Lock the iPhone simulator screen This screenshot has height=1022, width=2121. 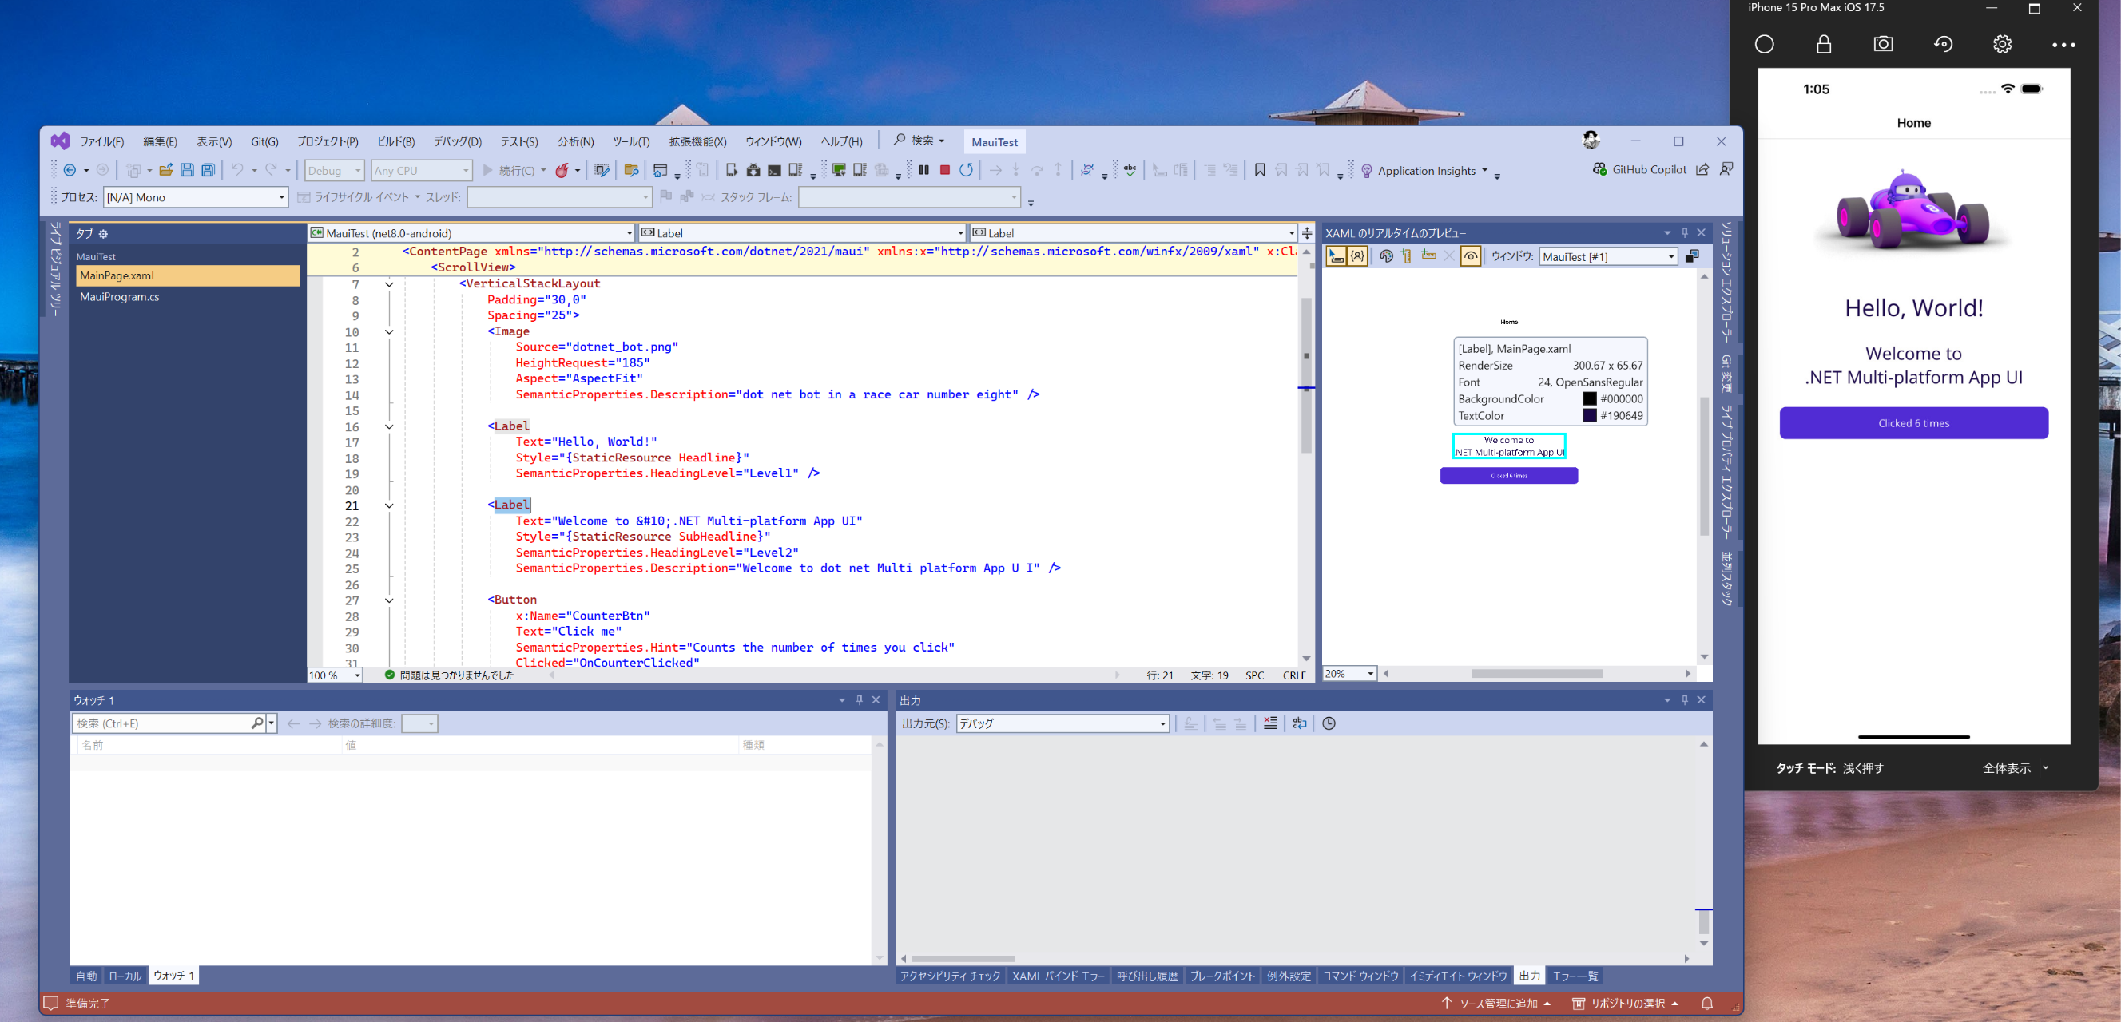click(1823, 45)
